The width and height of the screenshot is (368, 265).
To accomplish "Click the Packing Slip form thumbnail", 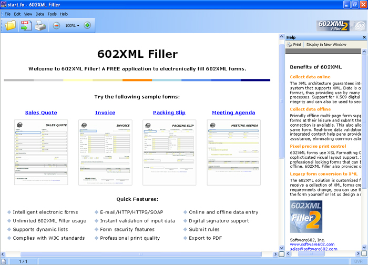I will pyautogui.click(x=169, y=152).
